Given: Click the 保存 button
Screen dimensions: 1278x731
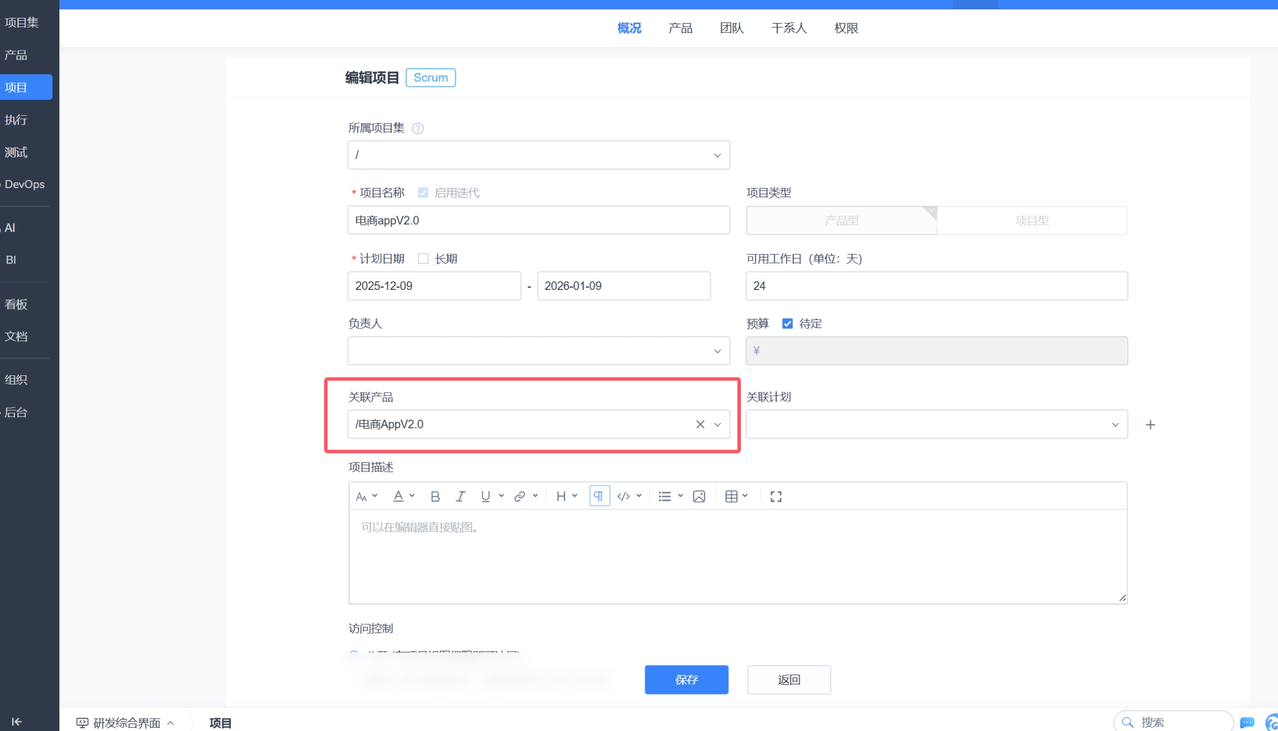Looking at the screenshot, I should pos(686,680).
